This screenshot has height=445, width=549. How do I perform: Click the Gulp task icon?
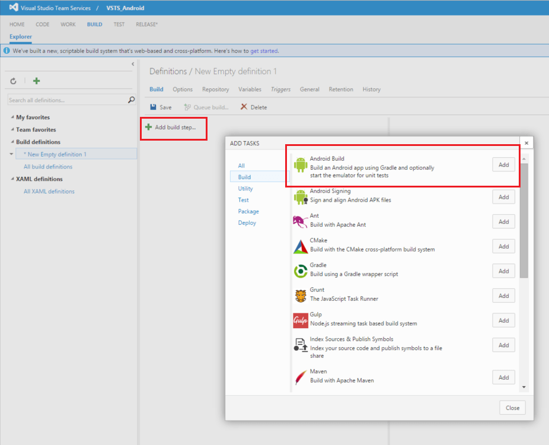(300, 320)
